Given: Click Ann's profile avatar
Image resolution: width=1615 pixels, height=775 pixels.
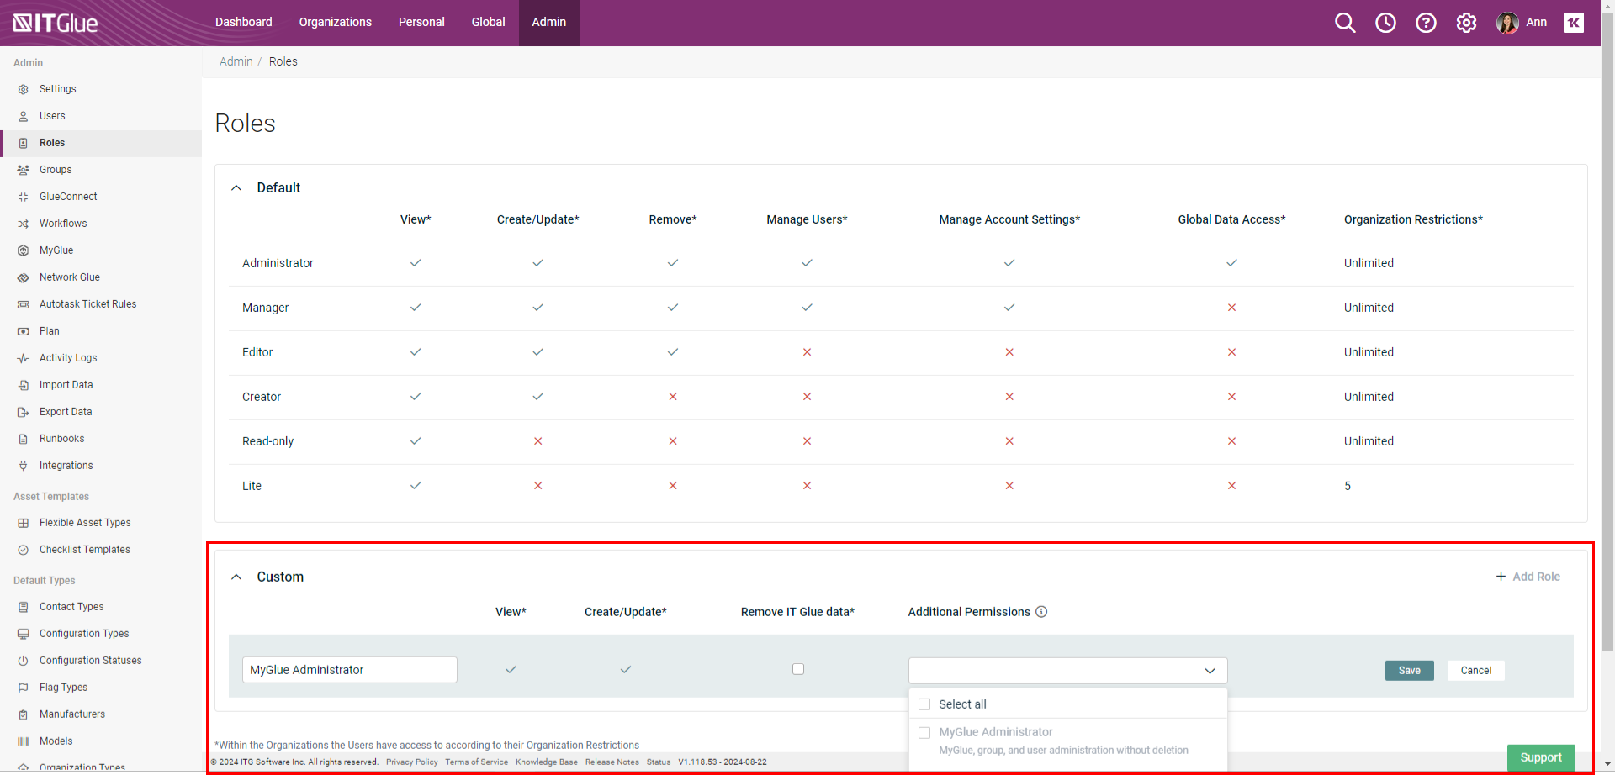Looking at the screenshot, I should (x=1507, y=23).
